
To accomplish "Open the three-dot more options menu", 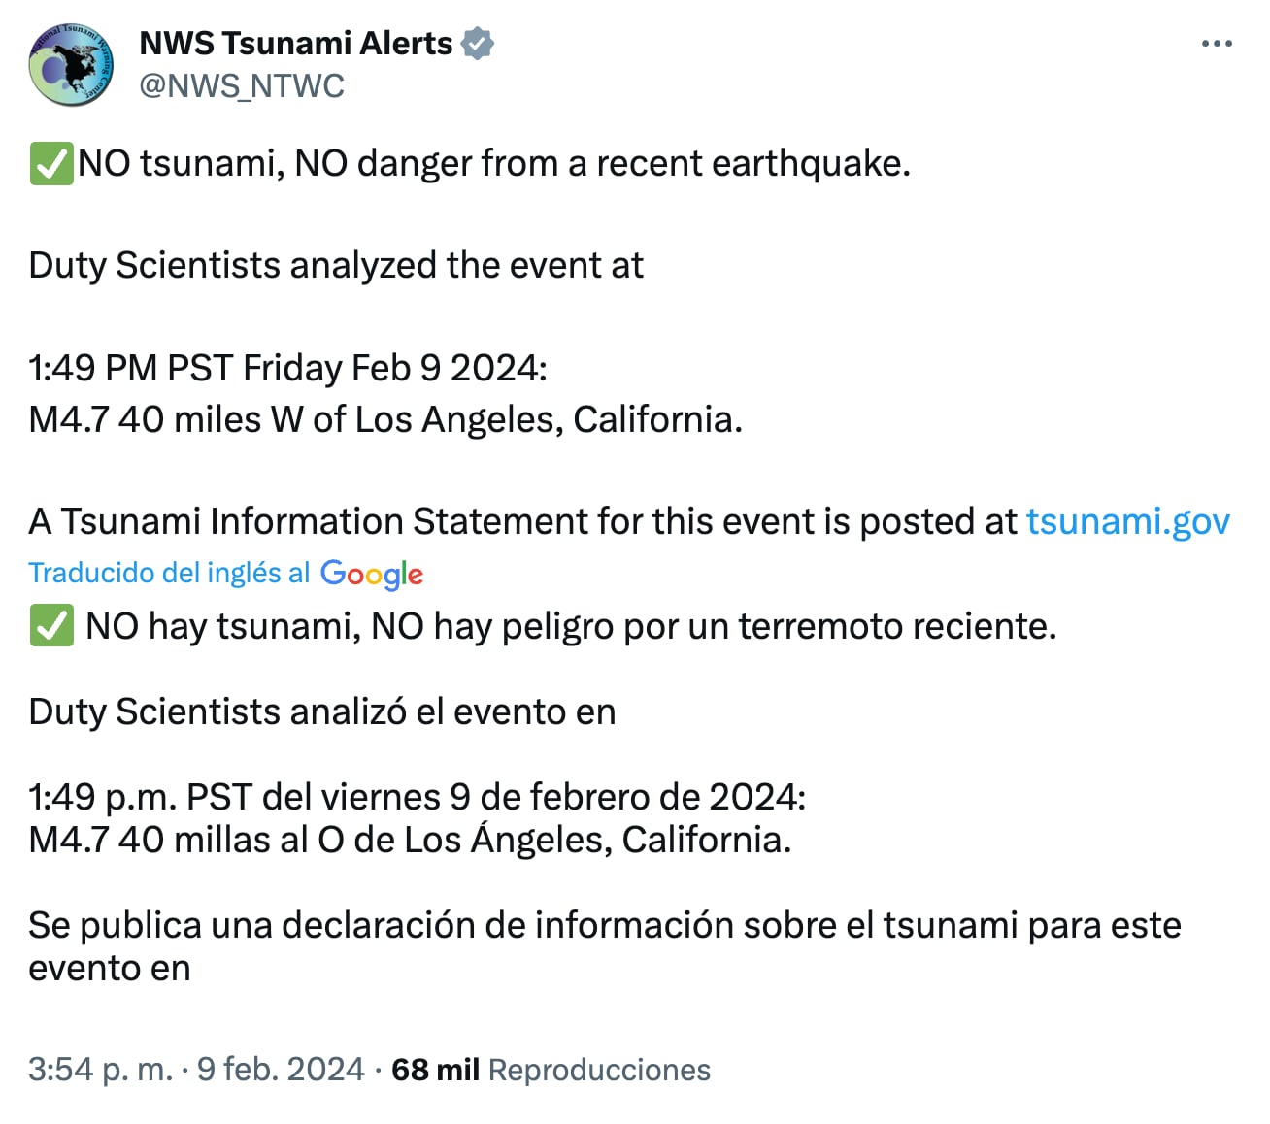I will (1216, 44).
